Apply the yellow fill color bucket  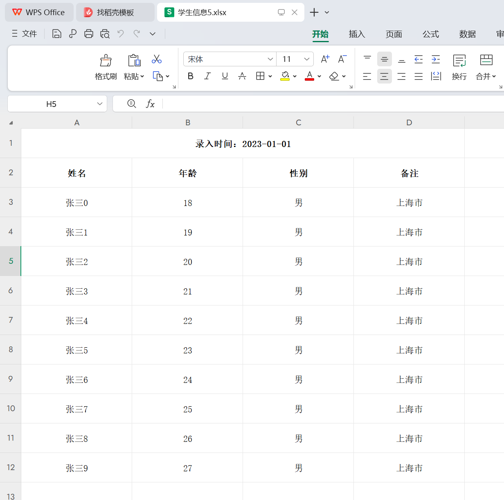click(x=285, y=76)
